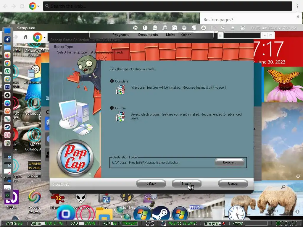The image size is (303, 227).
Task: Click the butterfly photo thumbnail
Action: 283,84
